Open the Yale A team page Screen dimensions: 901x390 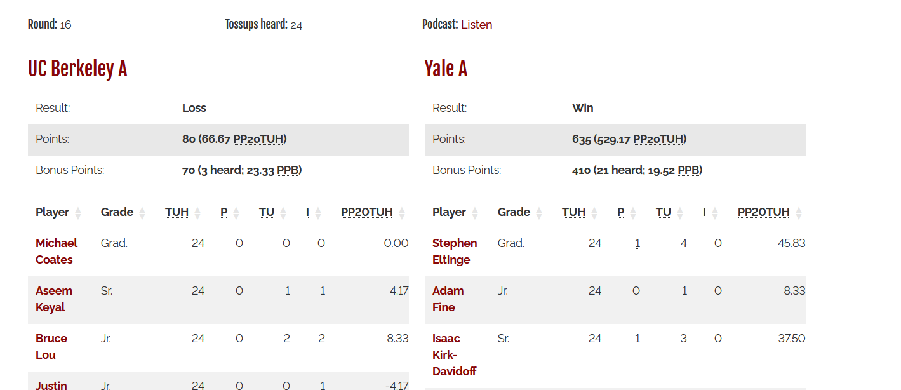(446, 69)
